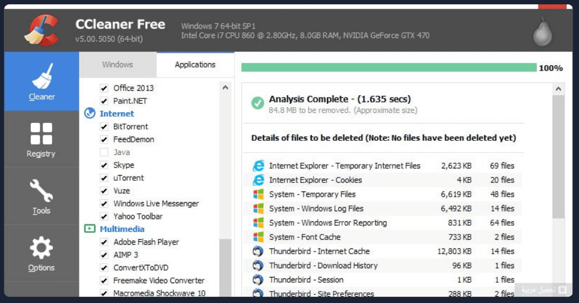Image resolution: width=579 pixels, height=303 pixels.
Task: Open the Options gear icon
Action: tap(41, 248)
